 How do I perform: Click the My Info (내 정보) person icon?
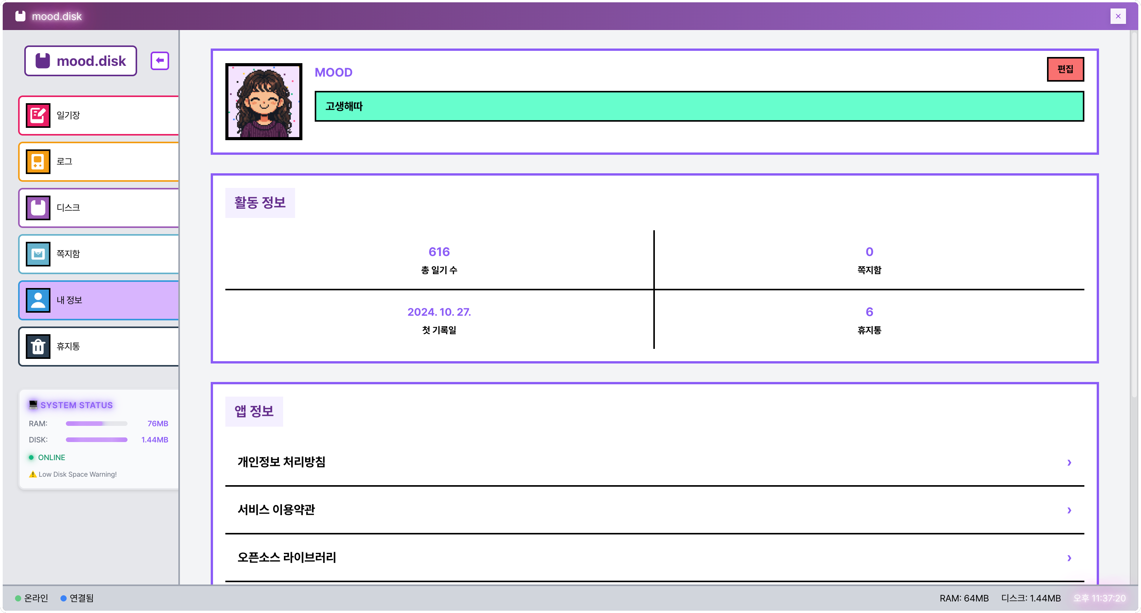click(38, 300)
